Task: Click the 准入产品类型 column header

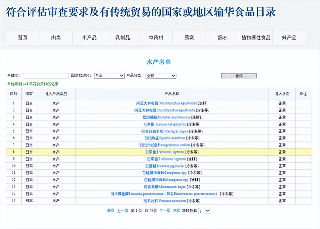Action: pos(56,94)
